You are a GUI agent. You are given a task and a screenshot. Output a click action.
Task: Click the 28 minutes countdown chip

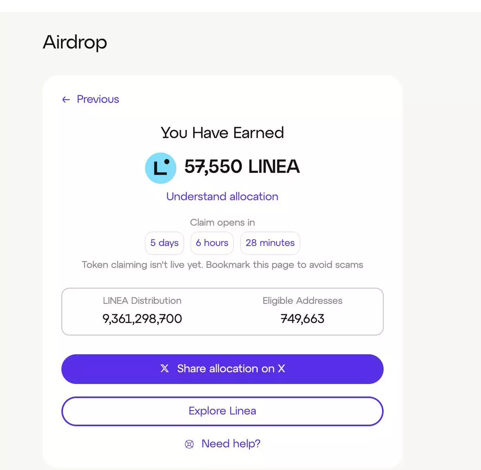(x=270, y=243)
